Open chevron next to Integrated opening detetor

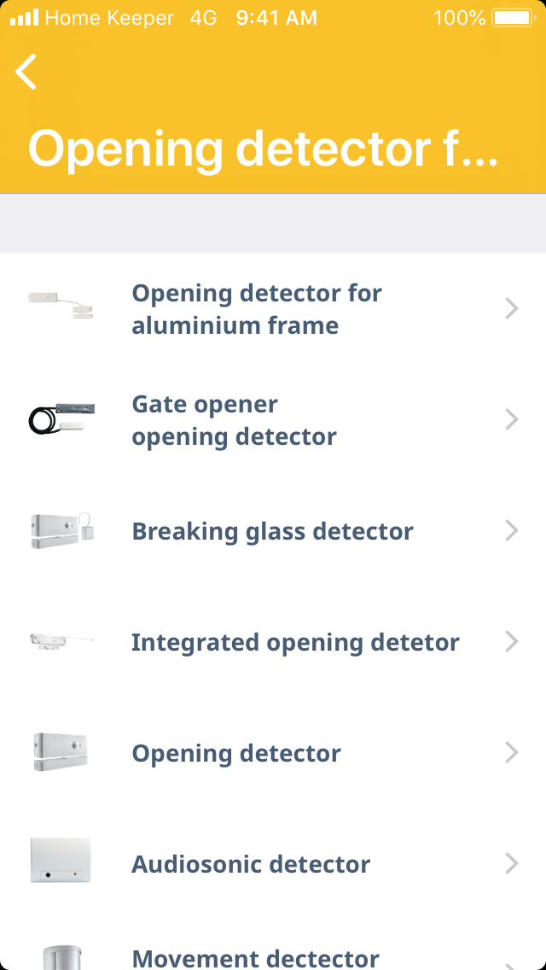coord(512,641)
